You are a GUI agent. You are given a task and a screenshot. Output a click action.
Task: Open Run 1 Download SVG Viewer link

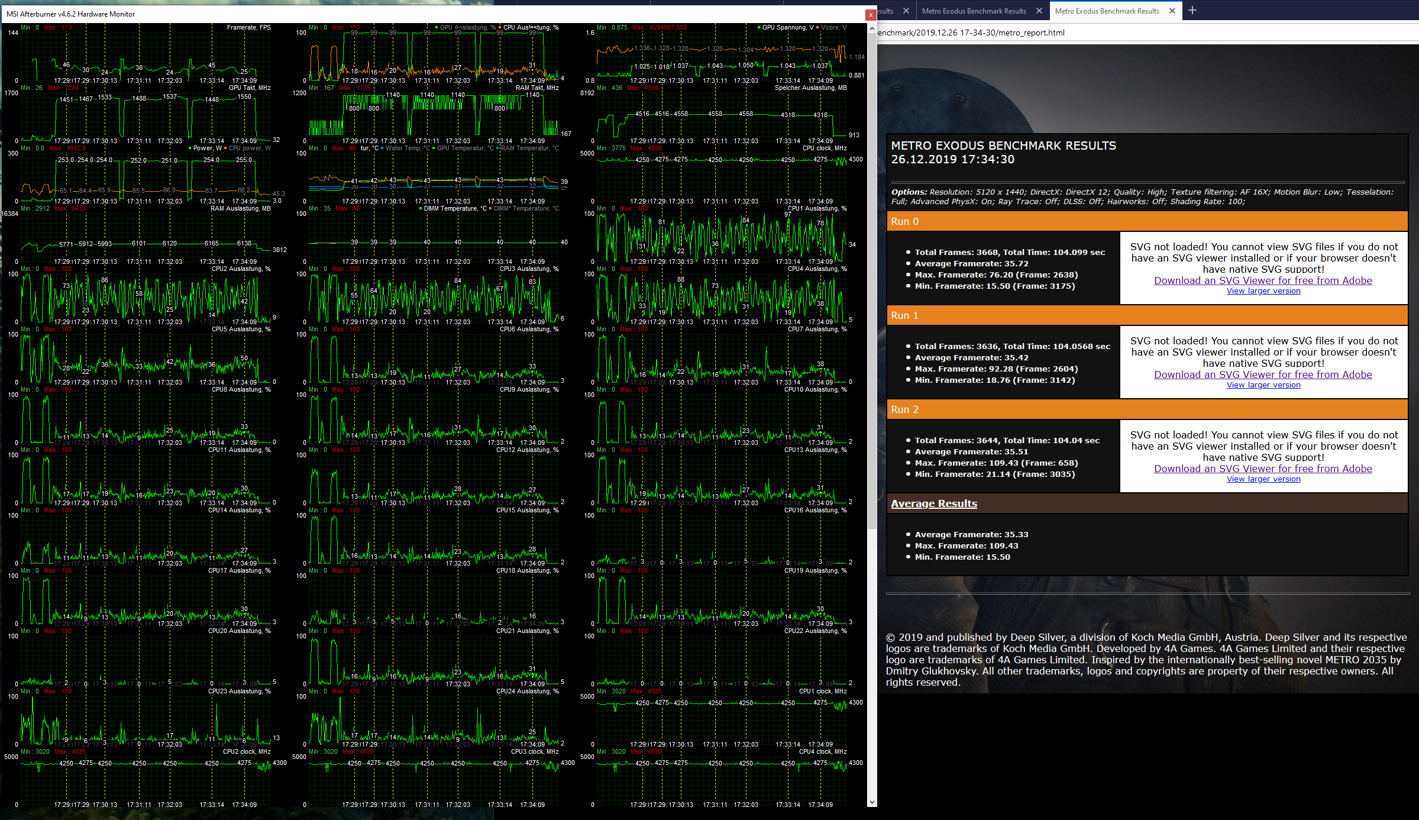1263,375
